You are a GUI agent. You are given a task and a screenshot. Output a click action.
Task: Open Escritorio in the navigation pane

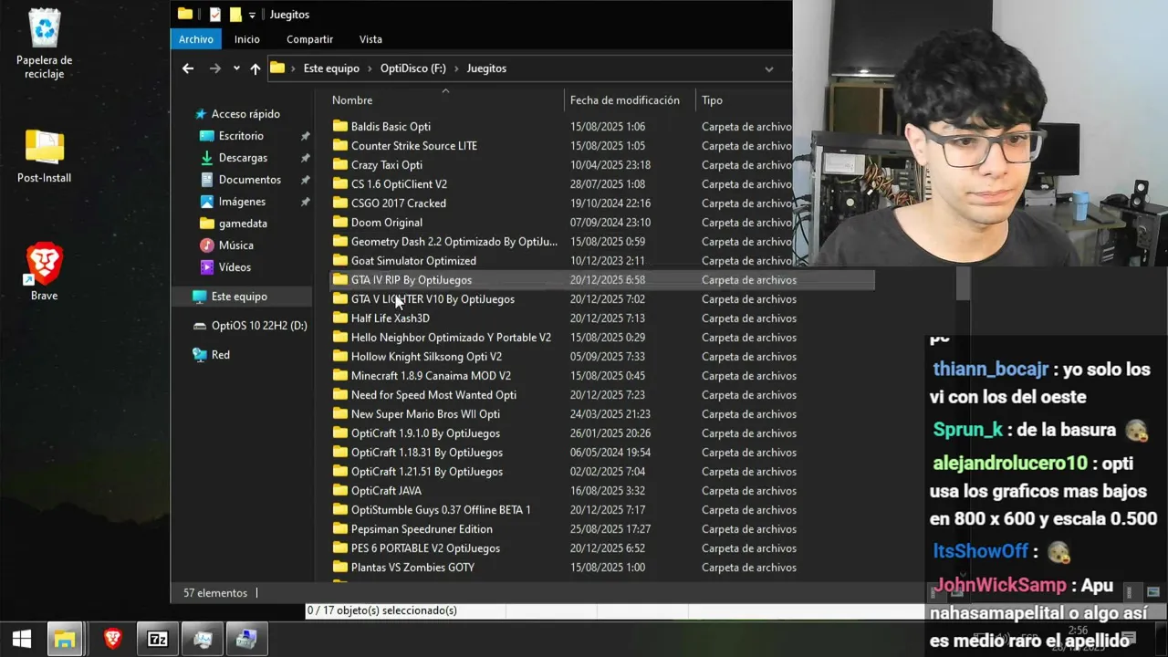click(241, 136)
